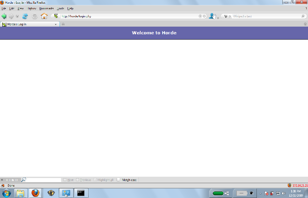Click the grey forward arrow button
The width and height of the screenshot is (308, 198).
(x=11, y=16)
